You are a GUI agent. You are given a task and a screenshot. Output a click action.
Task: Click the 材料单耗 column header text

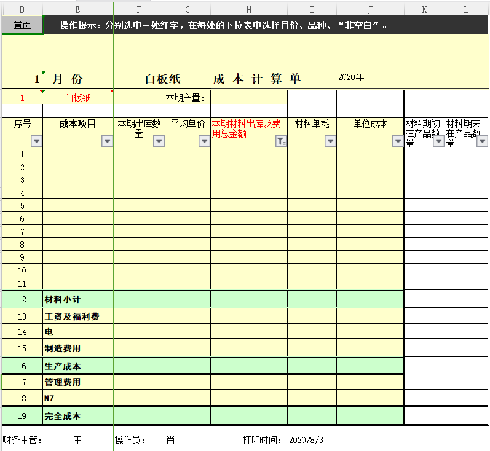[x=312, y=124]
